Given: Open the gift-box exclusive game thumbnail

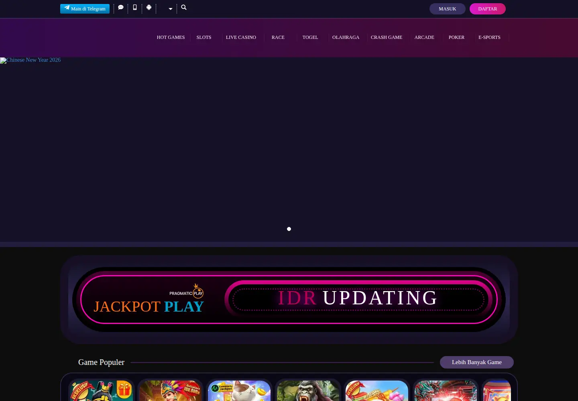Looking at the screenshot, I should tap(101, 390).
